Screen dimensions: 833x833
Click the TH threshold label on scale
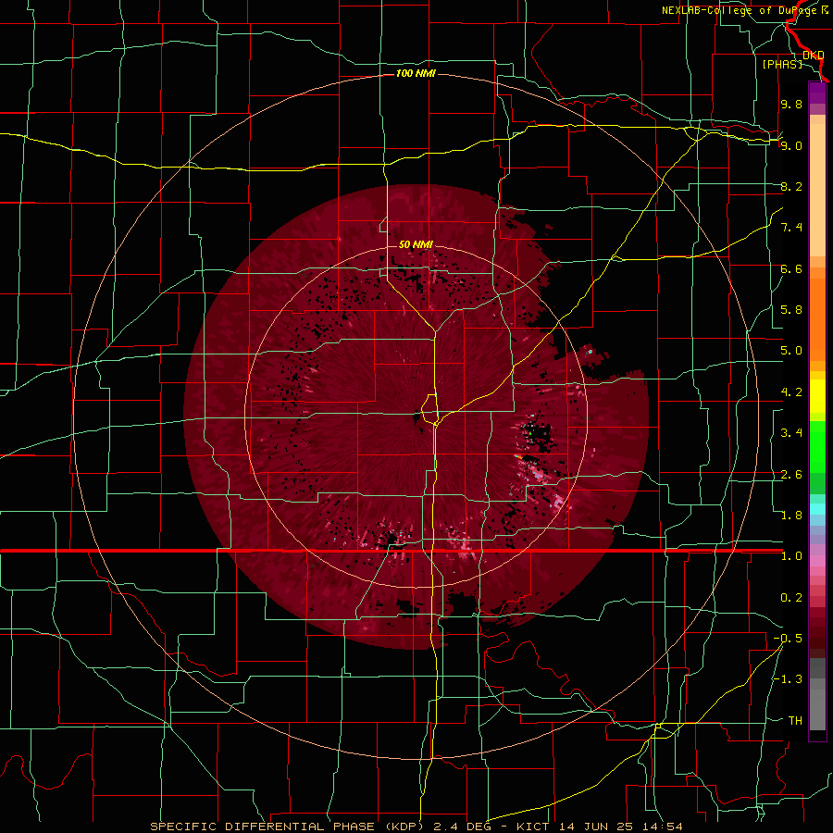pyautogui.click(x=795, y=721)
